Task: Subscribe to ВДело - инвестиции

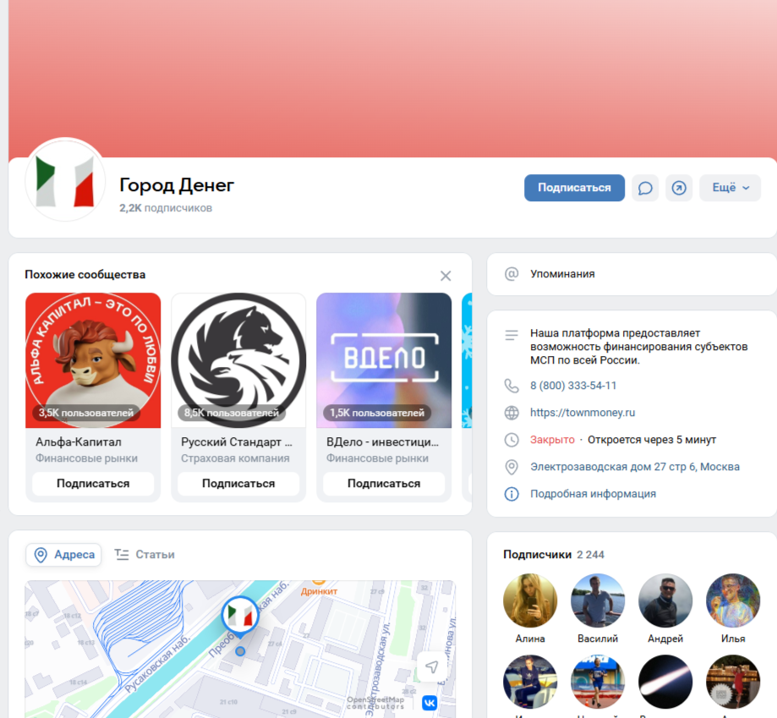Action: click(x=384, y=484)
